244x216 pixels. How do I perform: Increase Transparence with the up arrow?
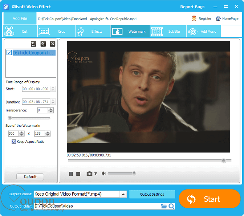tap(51, 109)
